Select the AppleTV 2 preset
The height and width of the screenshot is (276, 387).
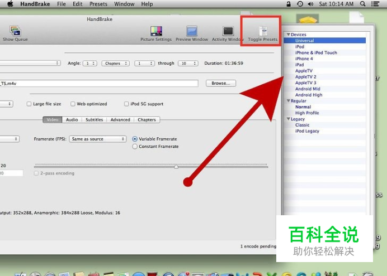(324, 77)
